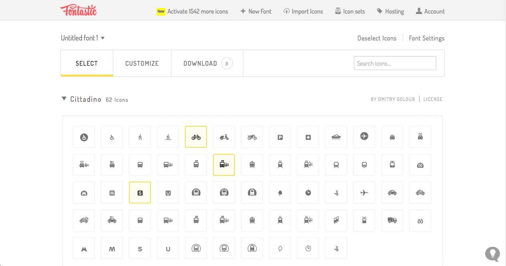Select the parking P icon
The height and width of the screenshot is (266, 506).
tap(280, 137)
